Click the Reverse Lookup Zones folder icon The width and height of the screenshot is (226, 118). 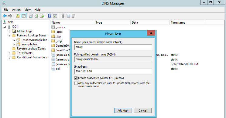(14, 49)
